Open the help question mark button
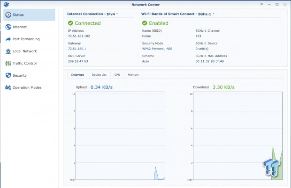 tap(261, 4)
